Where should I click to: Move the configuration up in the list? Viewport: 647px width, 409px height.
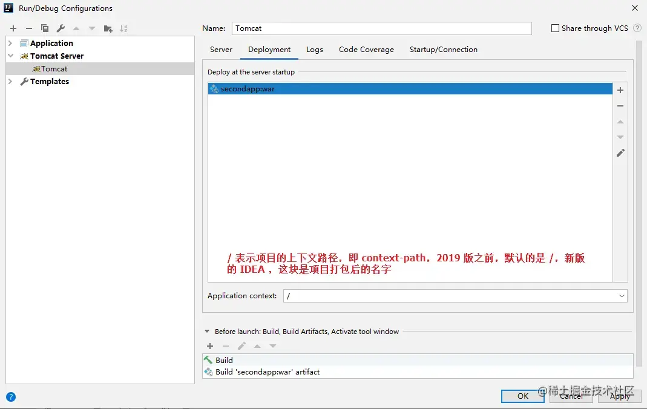pyautogui.click(x=76, y=28)
